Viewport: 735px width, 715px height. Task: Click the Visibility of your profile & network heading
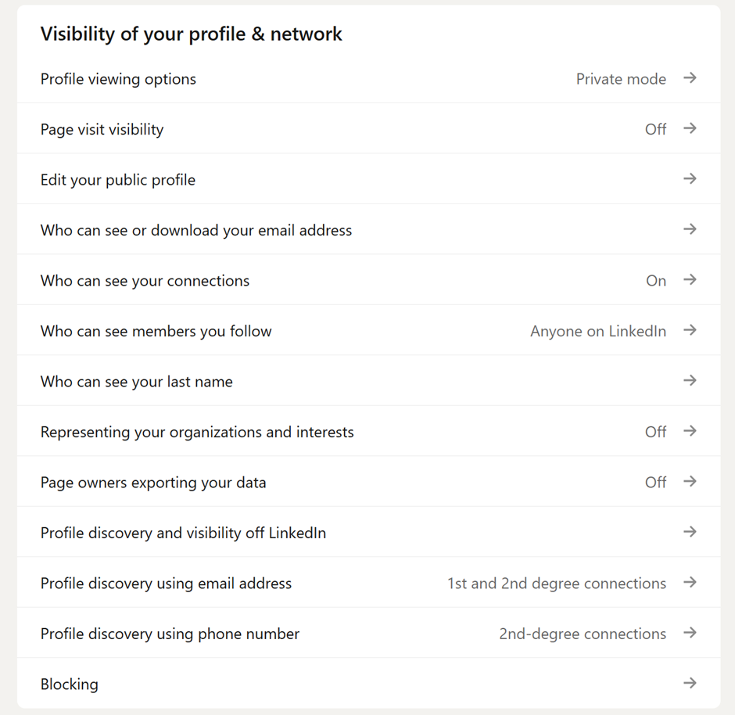pos(192,34)
